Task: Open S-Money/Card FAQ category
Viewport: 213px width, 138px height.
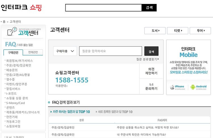Action: [x=16, y=103]
